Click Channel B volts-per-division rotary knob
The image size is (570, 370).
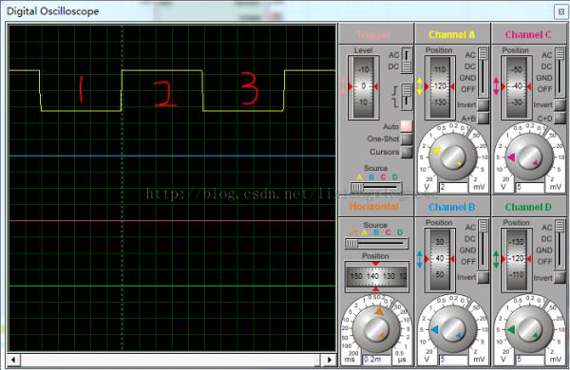(452, 328)
